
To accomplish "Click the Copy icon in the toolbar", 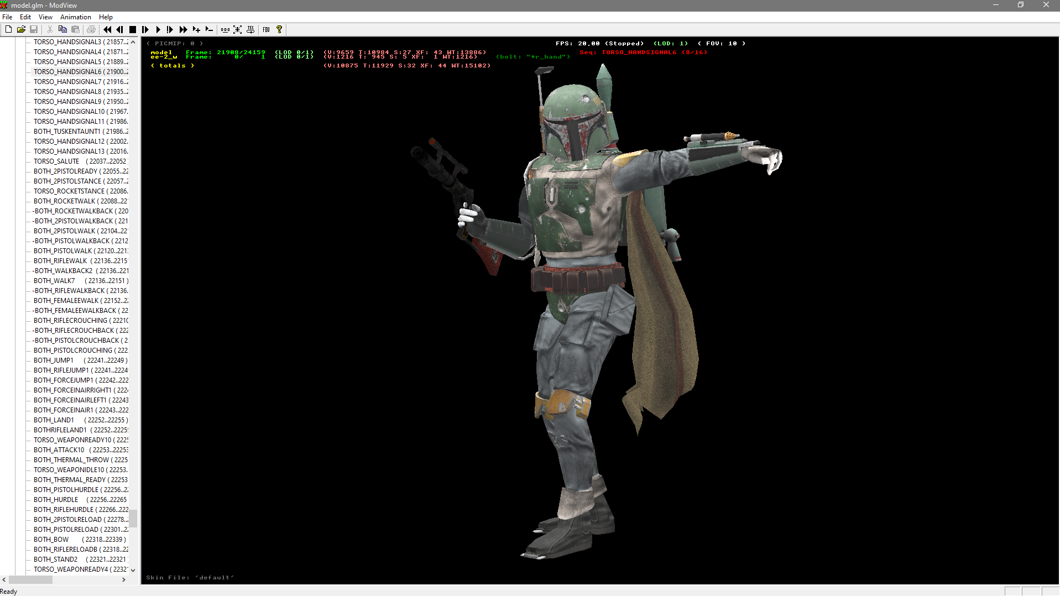I will (x=62, y=29).
